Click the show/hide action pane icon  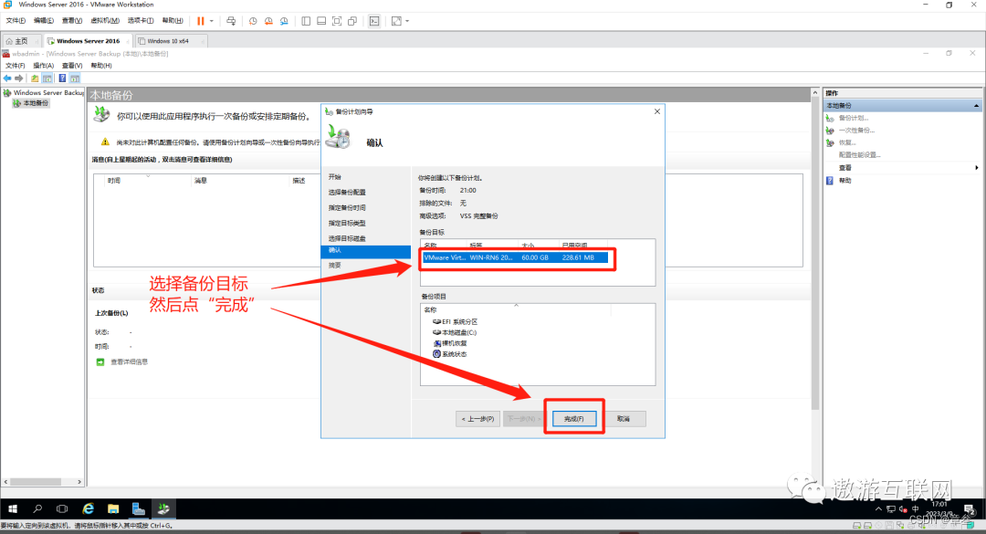[x=75, y=78]
